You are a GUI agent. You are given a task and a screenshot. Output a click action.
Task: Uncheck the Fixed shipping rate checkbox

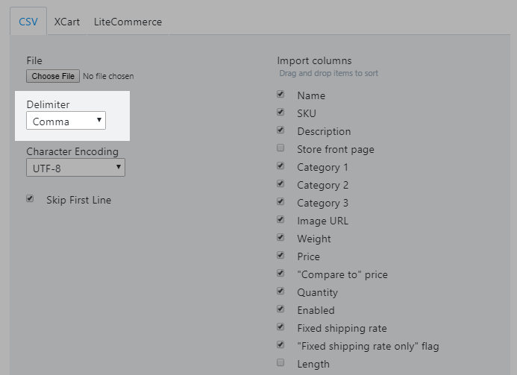[281, 327]
